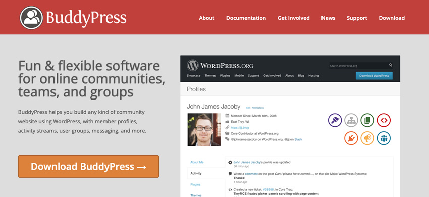Viewport: 429px width, 197px height.
Task: Click John James Jacoby's profile photo
Action: click(x=204, y=130)
